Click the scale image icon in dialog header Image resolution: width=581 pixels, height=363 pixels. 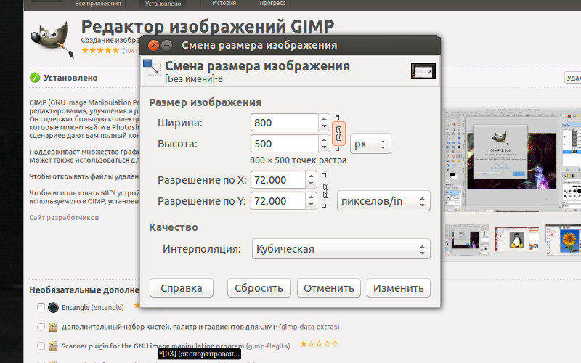(x=152, y=68)
